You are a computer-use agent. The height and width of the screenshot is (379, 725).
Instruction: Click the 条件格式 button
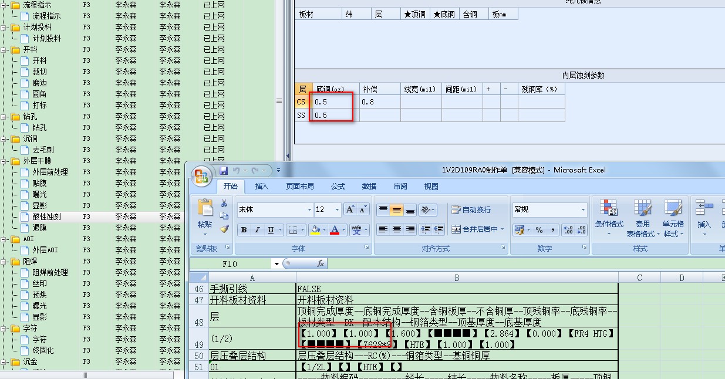609,218
